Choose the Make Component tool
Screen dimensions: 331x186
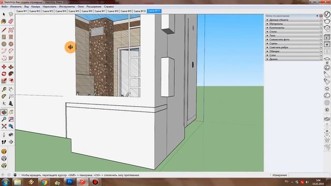(11, 14)
